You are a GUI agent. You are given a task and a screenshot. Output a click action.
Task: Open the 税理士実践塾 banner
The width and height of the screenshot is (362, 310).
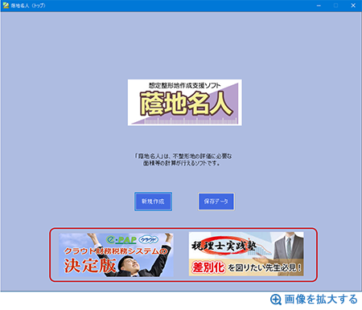(x=246, y=254)
